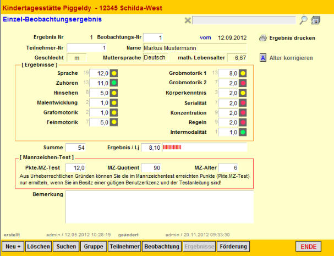334x256 pixels.
Task: Click the Grobmotorik 2 value field 2,0
Action: [228, 83]
